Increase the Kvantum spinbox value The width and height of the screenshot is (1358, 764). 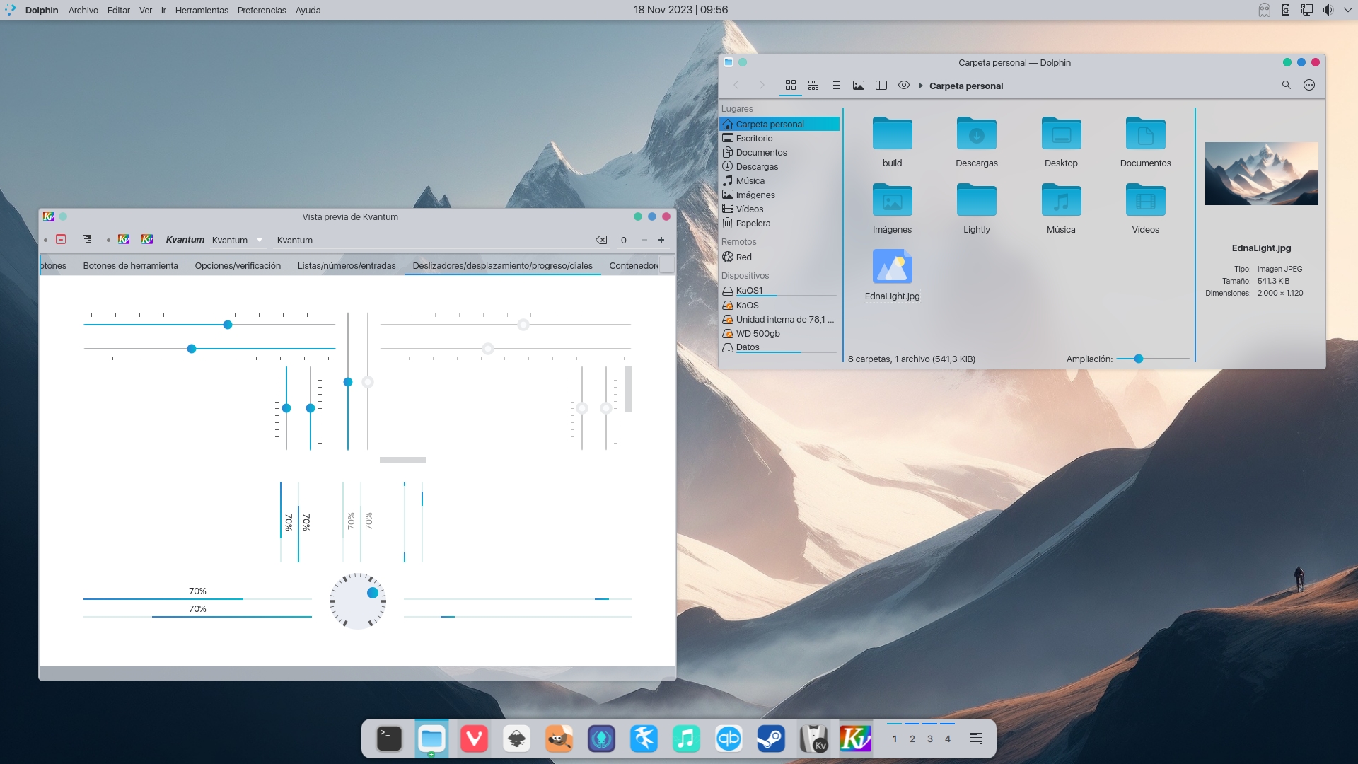point(661,240)
